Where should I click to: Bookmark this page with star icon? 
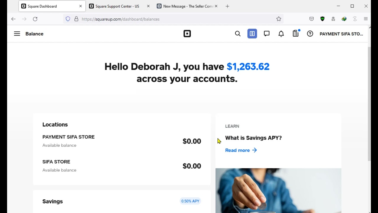point(279,19)
